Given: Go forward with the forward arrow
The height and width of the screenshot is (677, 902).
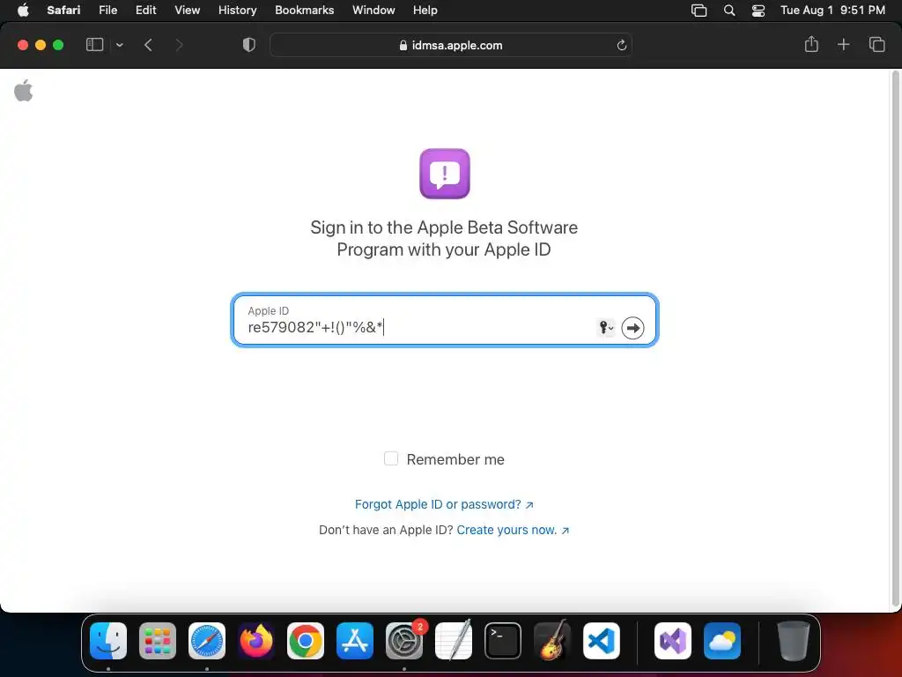Looking at the screenshot, I should point(179,45).
